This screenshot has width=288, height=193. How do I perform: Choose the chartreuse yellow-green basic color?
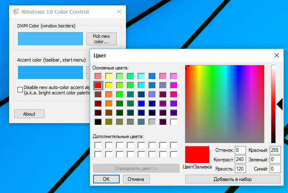pos(120,85)
